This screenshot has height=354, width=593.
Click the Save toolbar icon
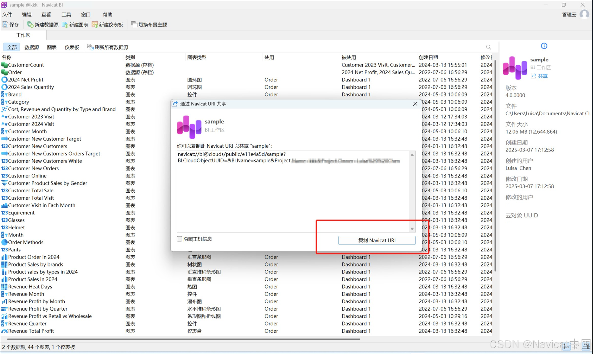5,25
